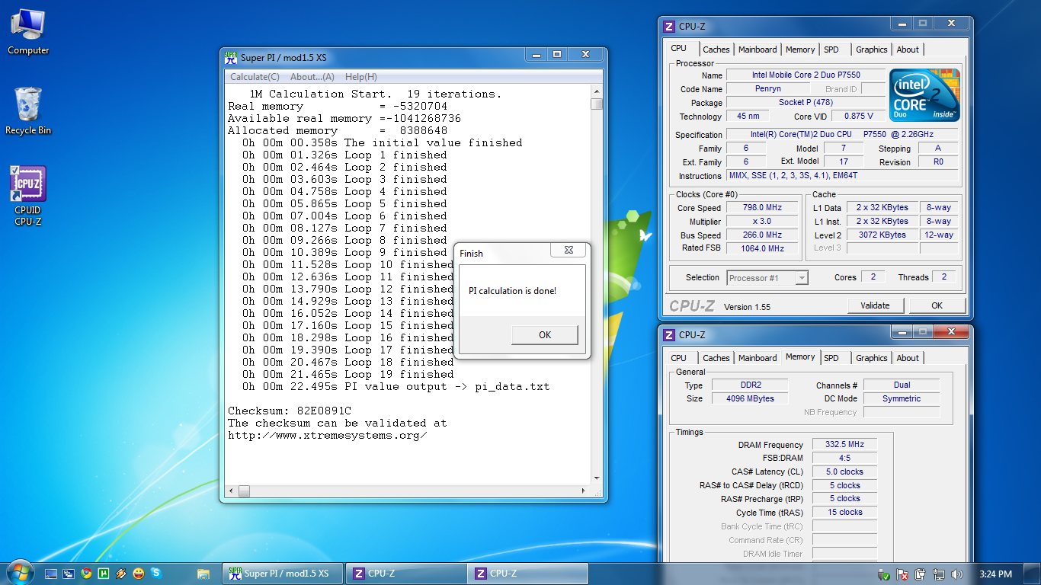Switch to Graphics tab in upper CPU-Z
Image resolution: width=1041 pixels, height=585 pixels.
[872, 50]
